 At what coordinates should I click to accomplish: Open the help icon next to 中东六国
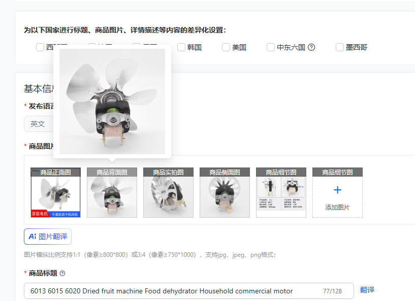point(311,47)
